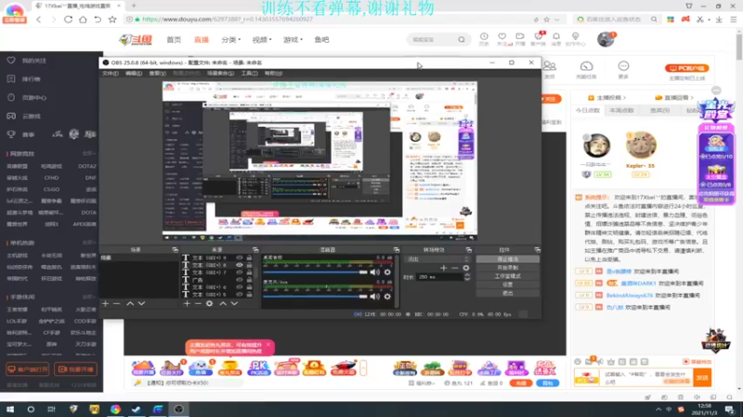
Task: Remove scene transition with minus icon
Action: click(455, 268)
